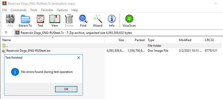Open the Help menu
223x99 pixels.
[75, 10]
